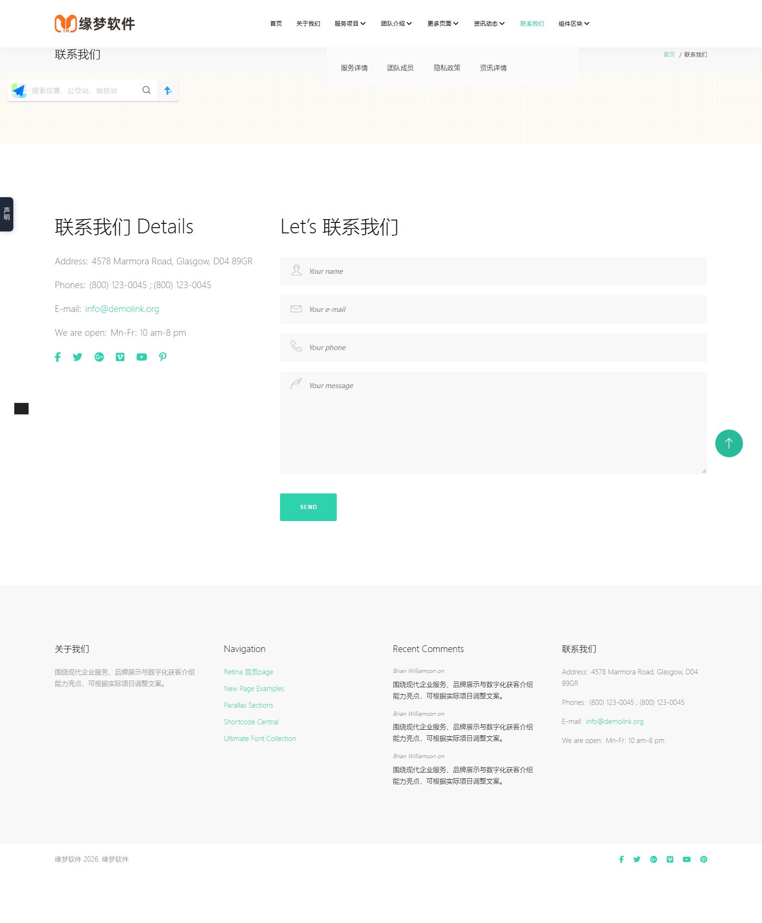The height and width of the screenshot is (923, 762).
Task: Click the message textarea resize handle
Action: [704, 471]
